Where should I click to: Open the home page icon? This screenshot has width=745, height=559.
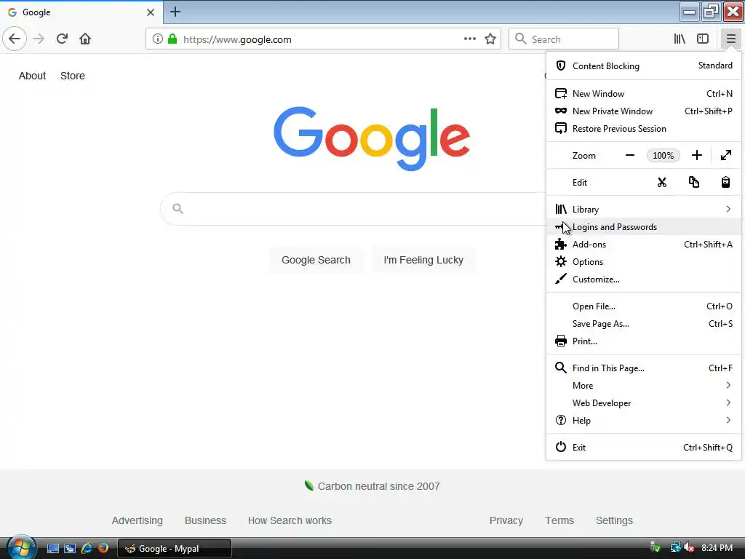coord(85,39)
